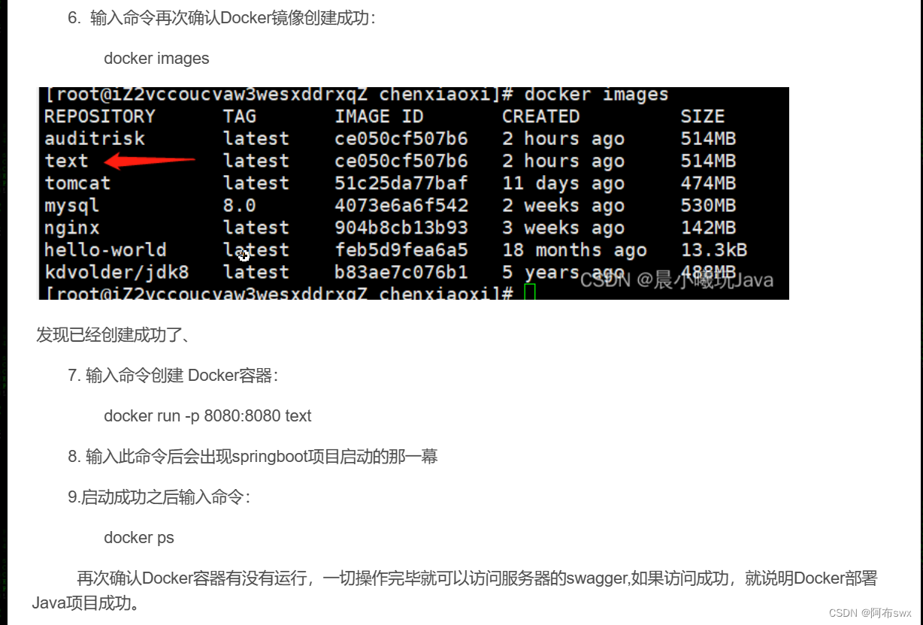Select the "docker images" command text
Screen dimensions: 923x625
point(156,59)
